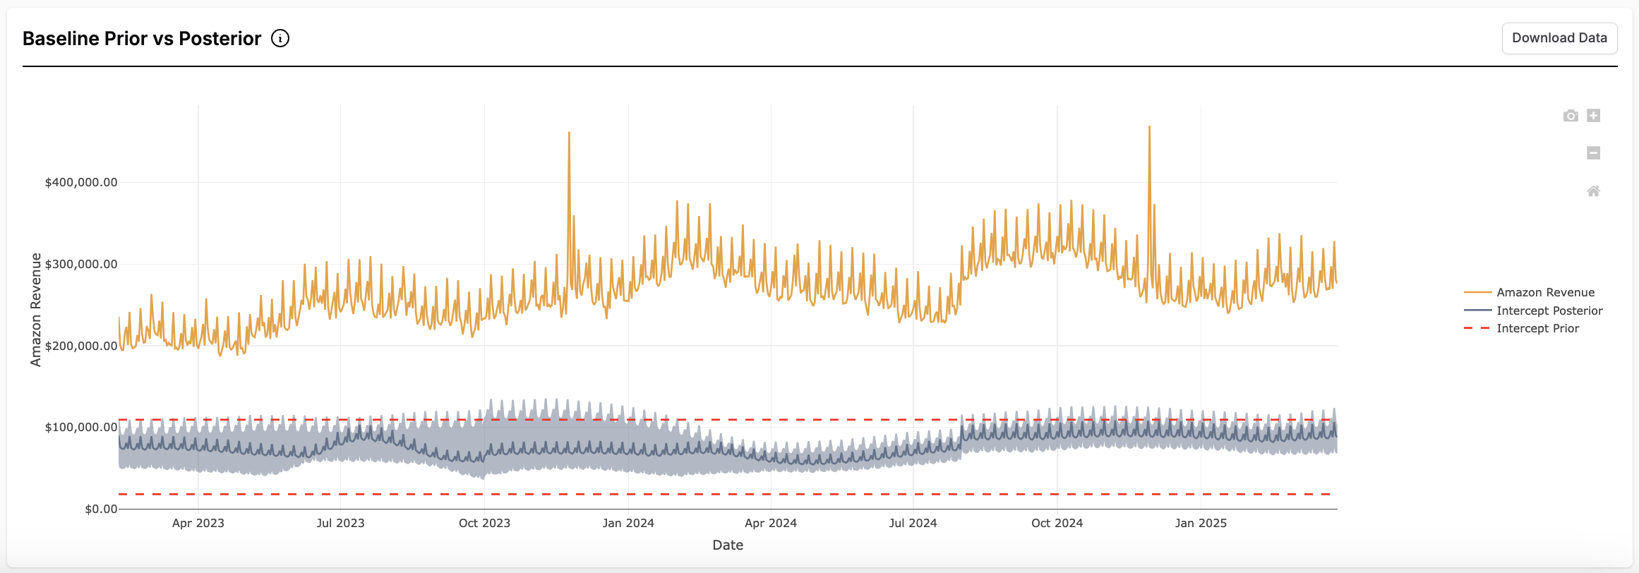Image resolution: width=1639 pixels, height=573 pixels.
Task: Click the $400,000.00 y-axis tick label
Action: pyautogui.click(x=81, y=182)
